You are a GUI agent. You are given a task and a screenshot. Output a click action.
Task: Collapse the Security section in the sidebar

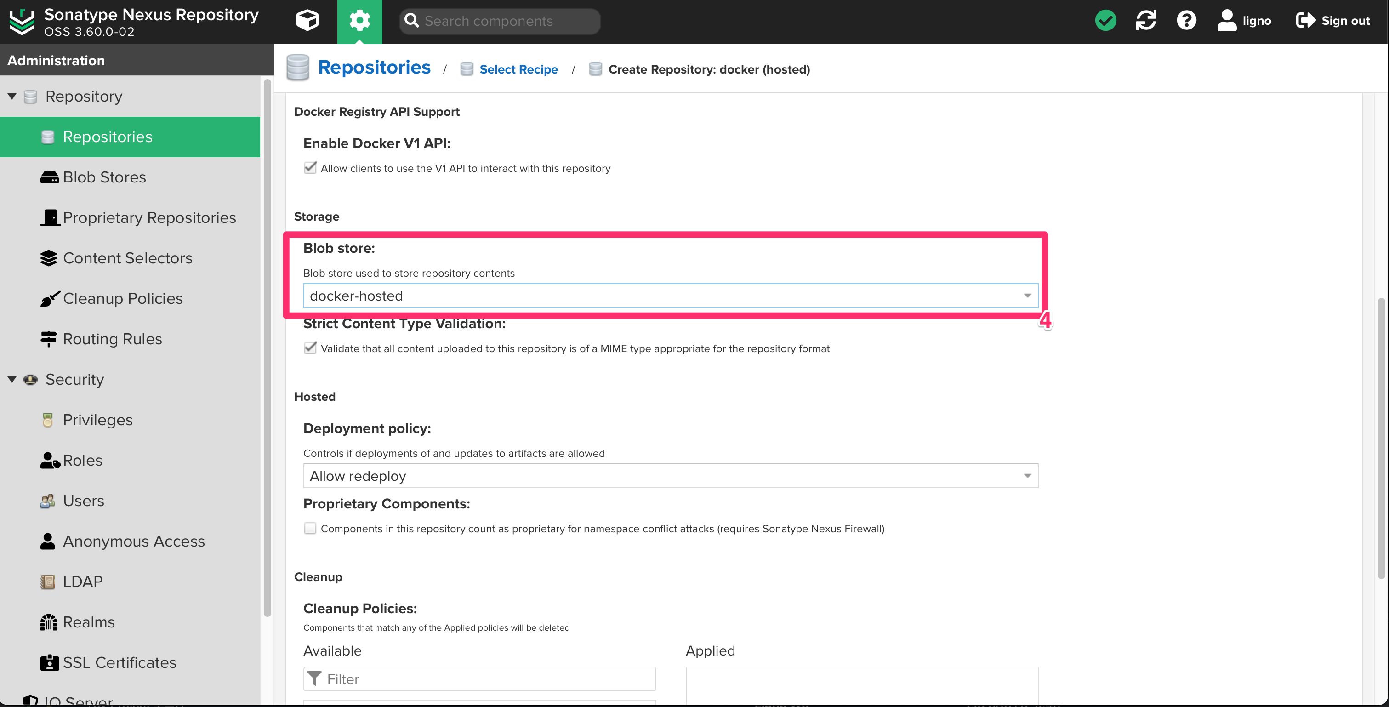[x=12, y=379]
